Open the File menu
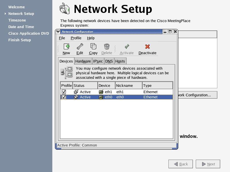This screenshot has height=172, width=230. [62, 38]
